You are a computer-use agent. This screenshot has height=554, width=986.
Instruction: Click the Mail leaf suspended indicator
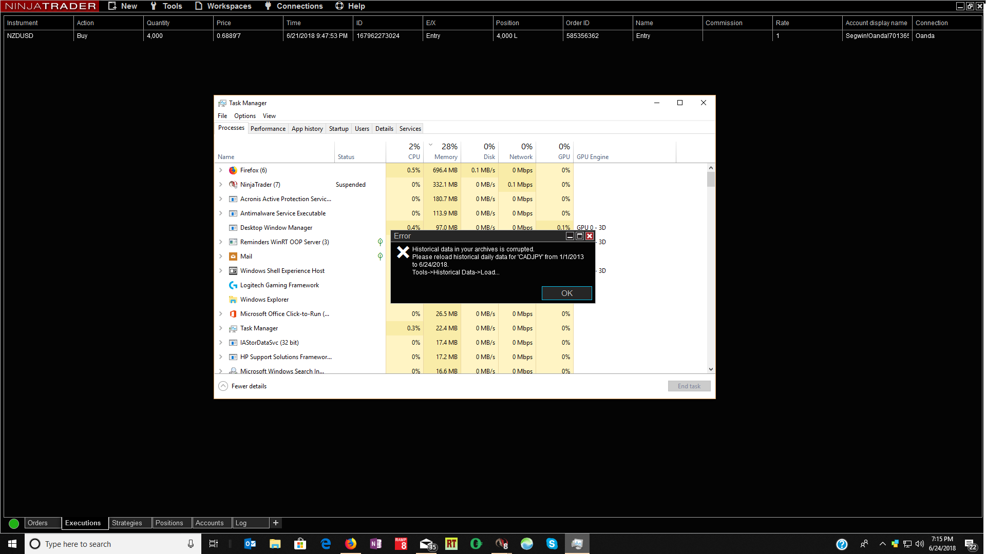tap(380, 256)
